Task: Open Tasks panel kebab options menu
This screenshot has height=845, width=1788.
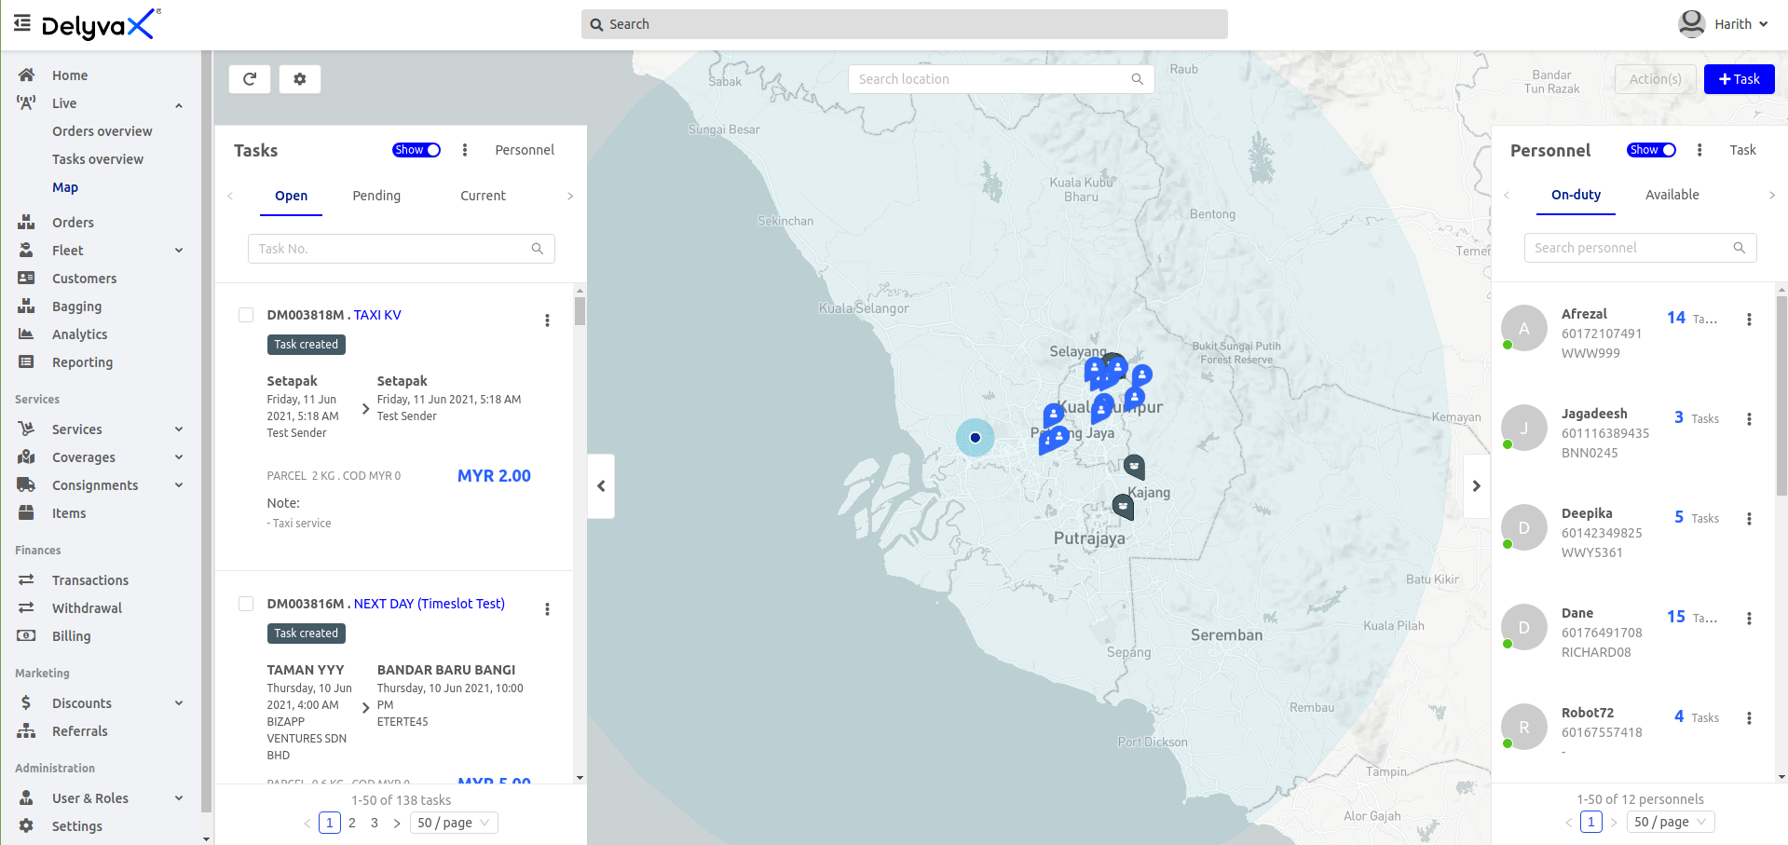Action: (x=465, y=150)
